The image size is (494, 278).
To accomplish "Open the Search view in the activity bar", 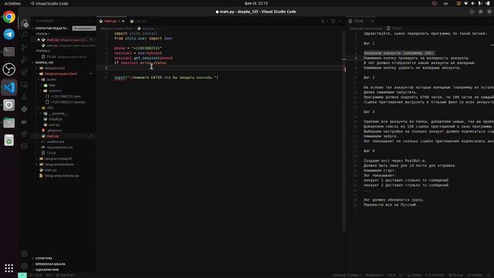I will click(x=24, y=35).
